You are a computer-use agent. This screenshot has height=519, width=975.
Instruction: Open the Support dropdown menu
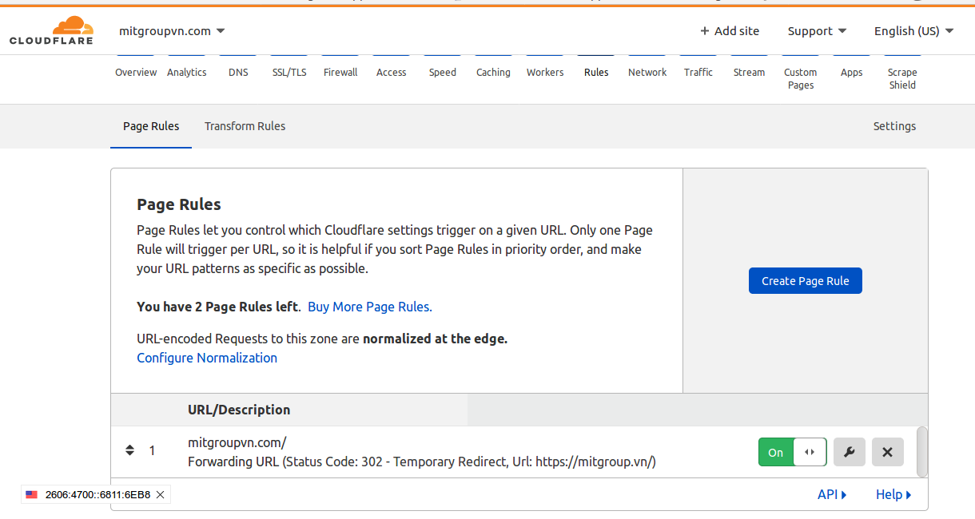(x=817, y=31)
